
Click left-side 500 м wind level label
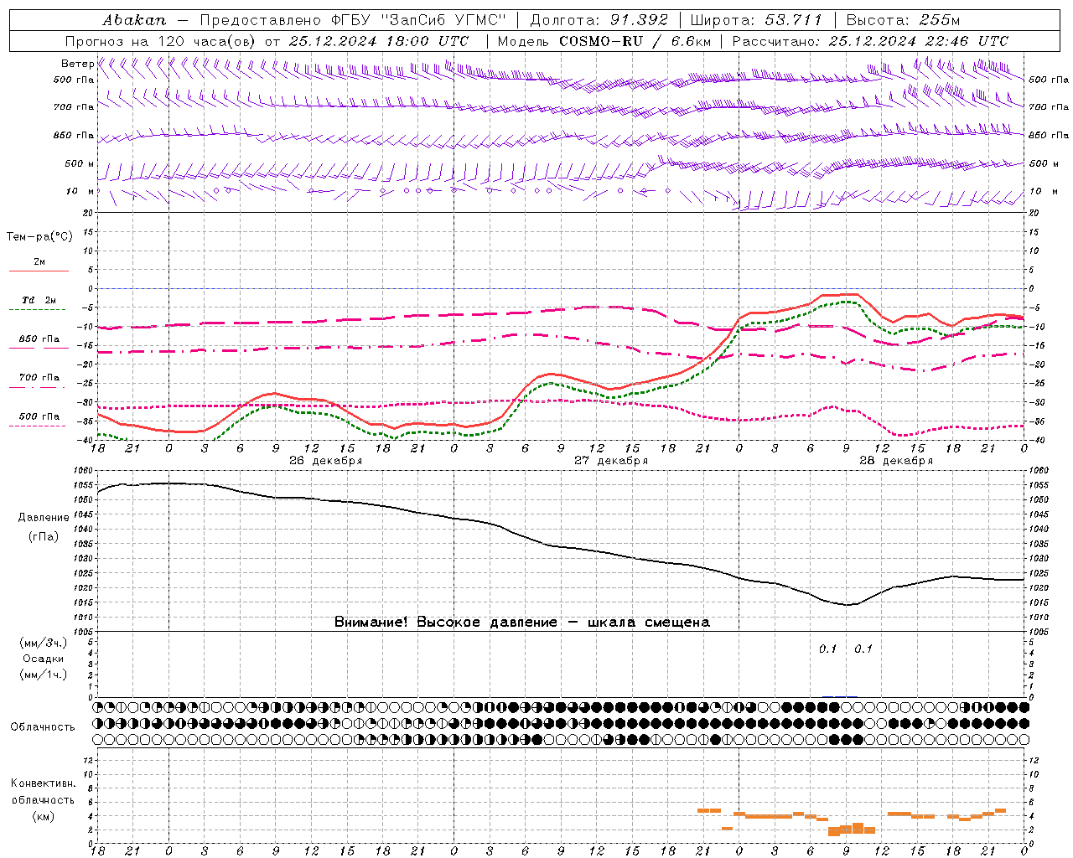click(x=80, y=163)
